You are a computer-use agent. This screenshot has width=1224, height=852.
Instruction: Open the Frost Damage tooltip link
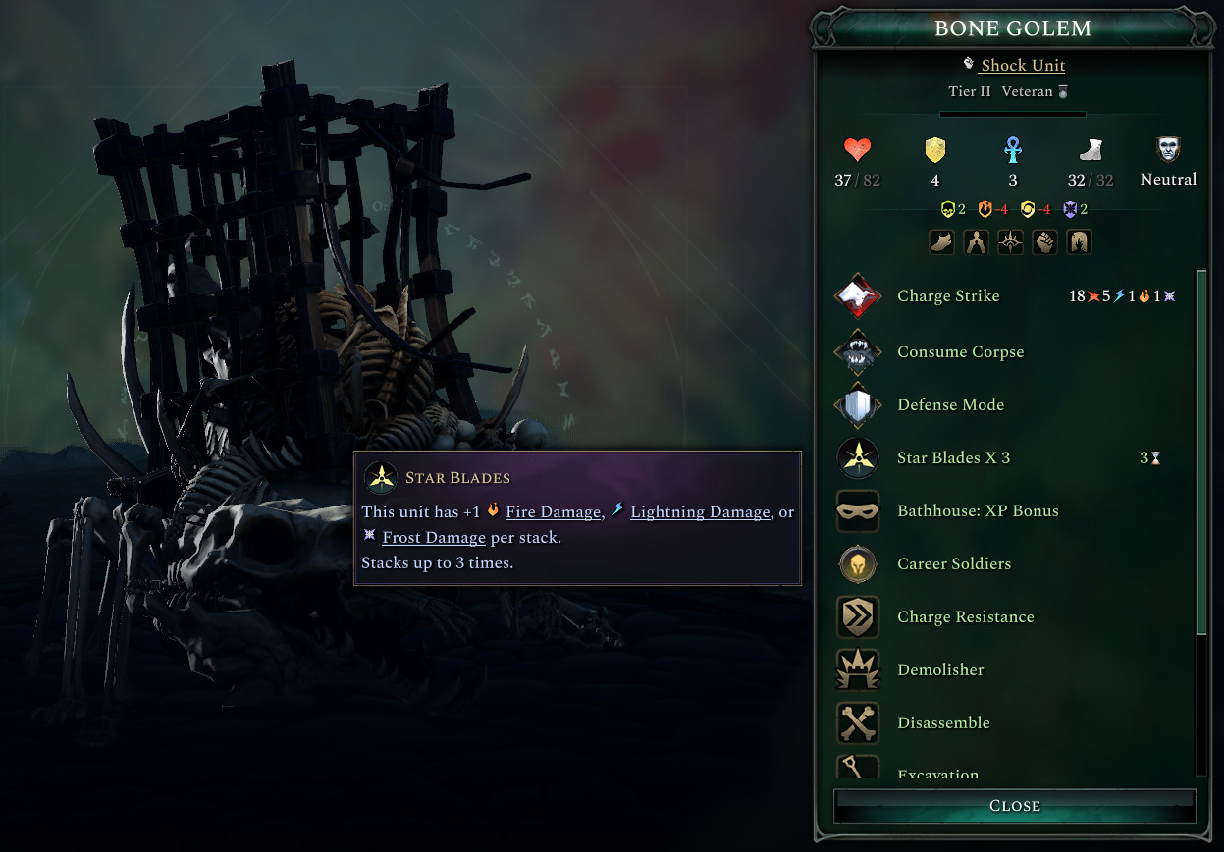[434, 537]
